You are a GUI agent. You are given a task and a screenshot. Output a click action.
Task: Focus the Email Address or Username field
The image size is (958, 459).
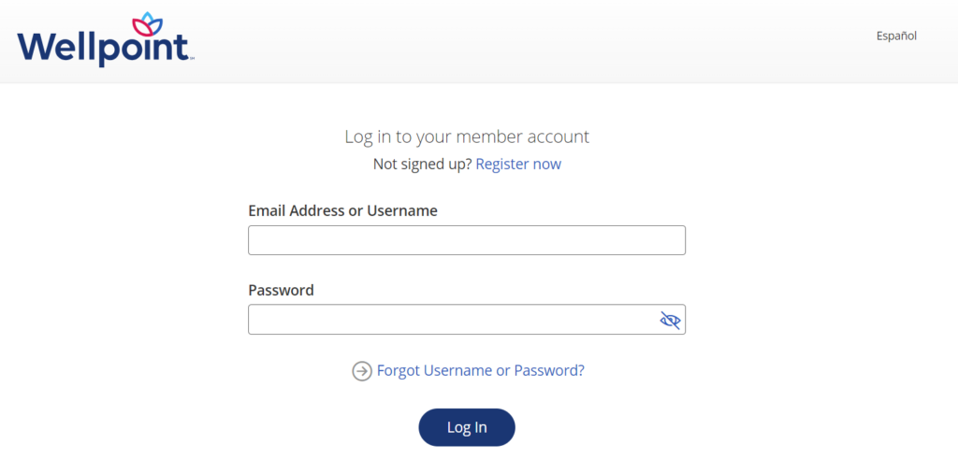(x=466, y=240)
